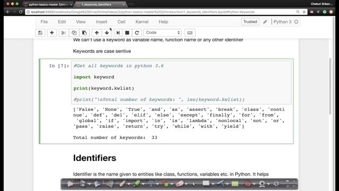Click the green circular extension icon
This screenshot has width=339, height=191.
[325, 12]
